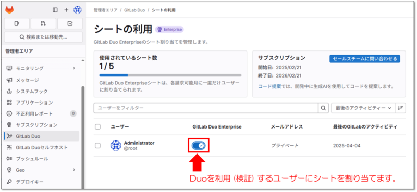The height and width of the screenshot is (192, 417).
Task: Click the 検索または移動先 search button
Action: point(43,37)
